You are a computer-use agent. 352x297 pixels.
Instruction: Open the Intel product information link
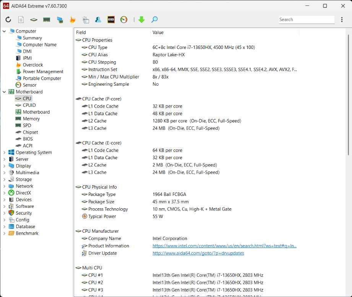click(224, 246)
